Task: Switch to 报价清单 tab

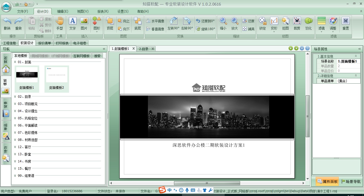Action: pos(45,43)
